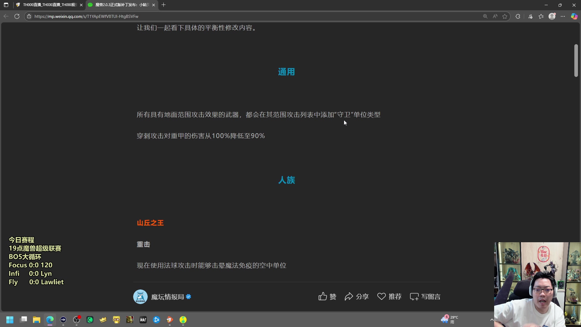Open the gold crown app on taskbar
The width and height of the screenshot is (581, 327).
[103, 320]
